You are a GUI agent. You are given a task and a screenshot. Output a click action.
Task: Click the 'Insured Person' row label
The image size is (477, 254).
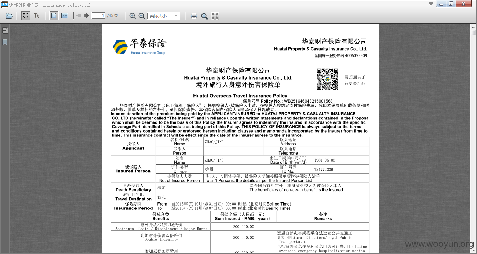pos(133,171)
